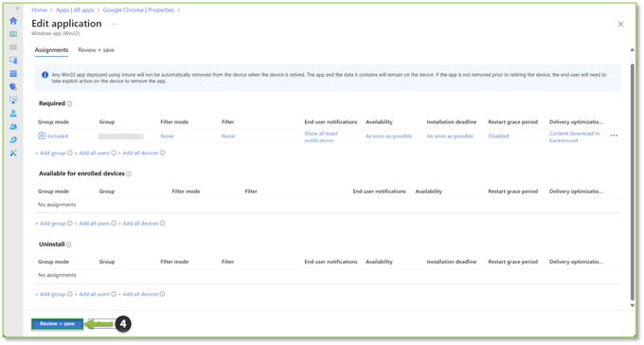Screen dimensions: 644x345
Task: Switch to the Review + save tab
Action: tap(96, 50)
